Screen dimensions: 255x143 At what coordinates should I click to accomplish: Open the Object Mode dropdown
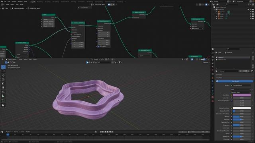(x=12, y=60)
